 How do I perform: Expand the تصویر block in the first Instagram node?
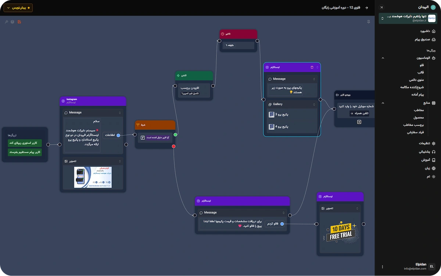pyautogui.click(x=120, y=161)
